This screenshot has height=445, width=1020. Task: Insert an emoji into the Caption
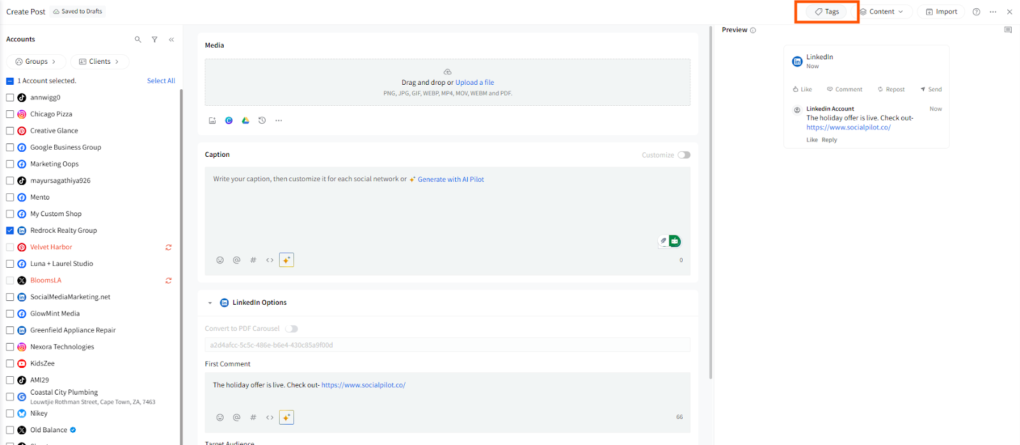pyautogui.click(x=220, y=260)
